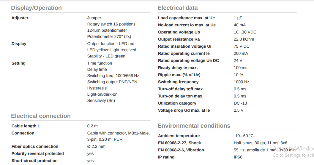Click the 10...30 VDC value
314x165 pixels.
pyautogui.click(x=245, y=32)
